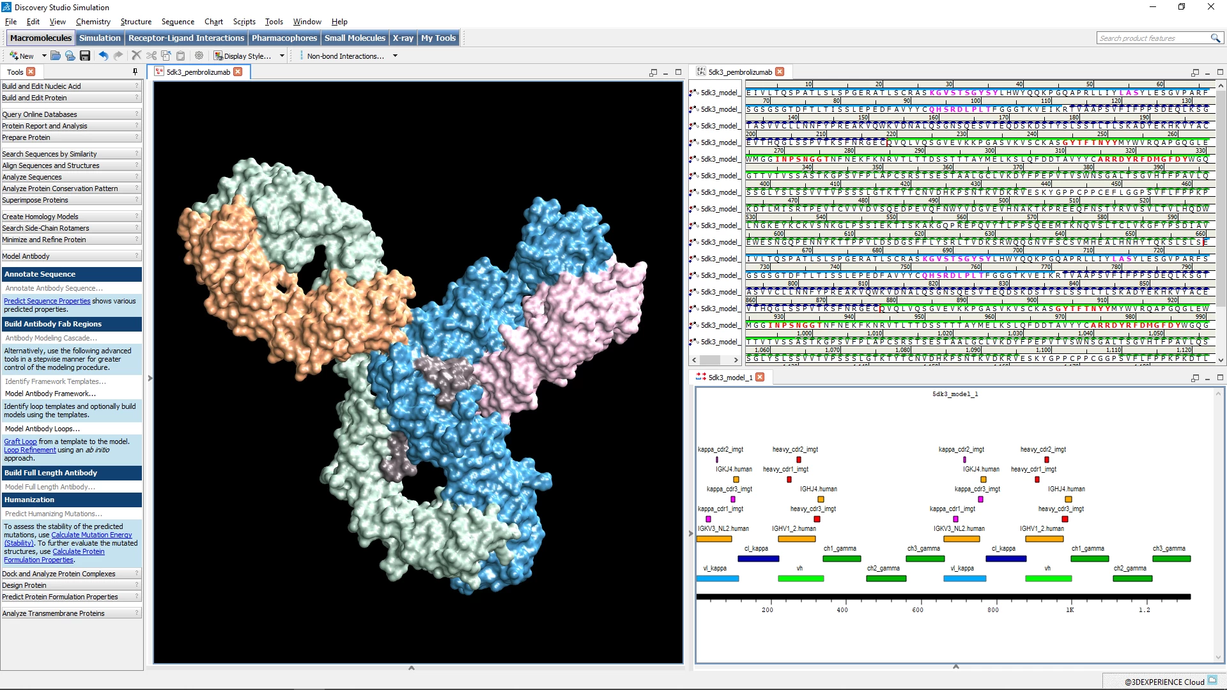Switch to the Pharmacophores tab
The image size is (1227, 690).
pos(284,38)
